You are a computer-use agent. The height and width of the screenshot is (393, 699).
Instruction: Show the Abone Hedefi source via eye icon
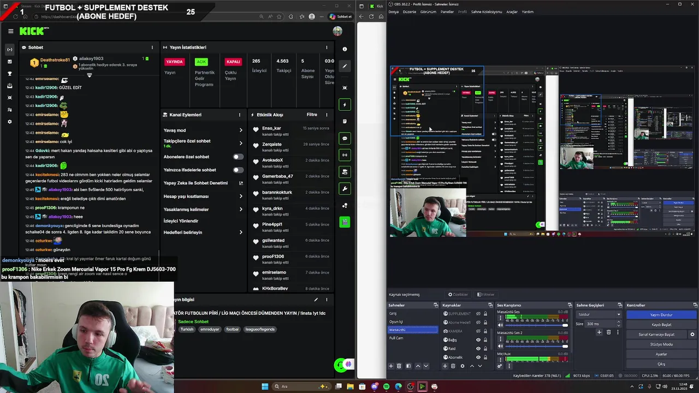[478, 323]
